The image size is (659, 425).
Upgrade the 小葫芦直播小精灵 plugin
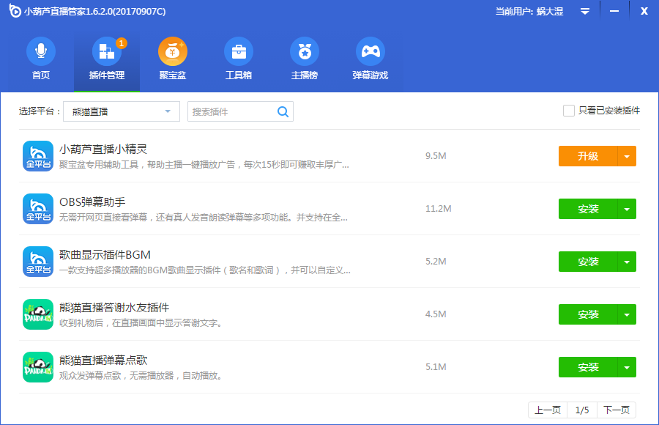point(587,156)
